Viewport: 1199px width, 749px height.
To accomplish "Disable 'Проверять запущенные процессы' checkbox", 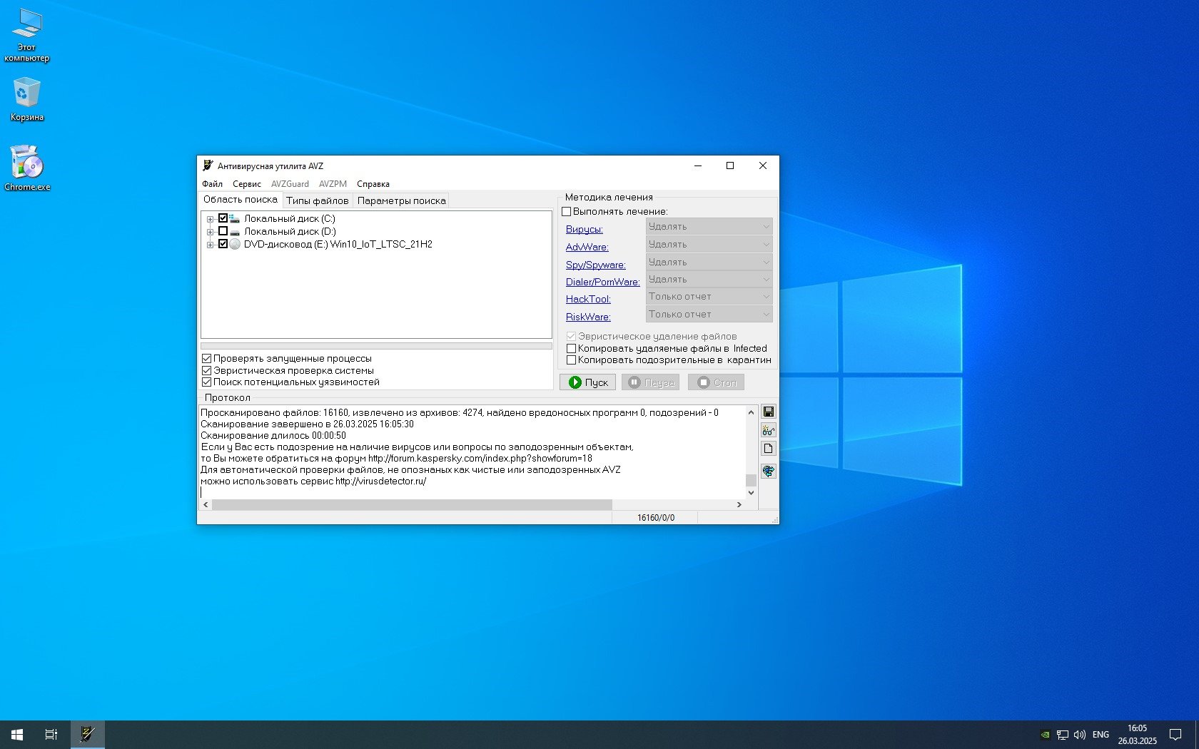I will [207, 359].
